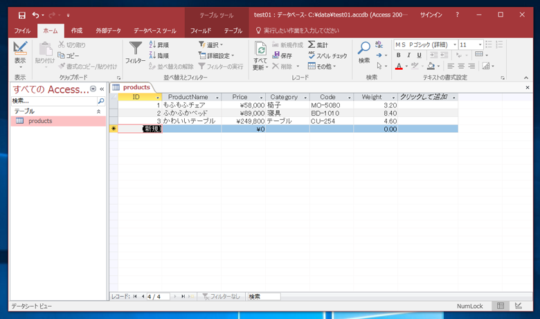Click cell もふもふチェア
This screenshot has height=319, width=540.
click(x=192, y=105)
